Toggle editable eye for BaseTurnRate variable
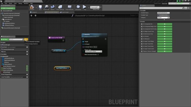This screenshot has width=191, height=107. (27, 68)
